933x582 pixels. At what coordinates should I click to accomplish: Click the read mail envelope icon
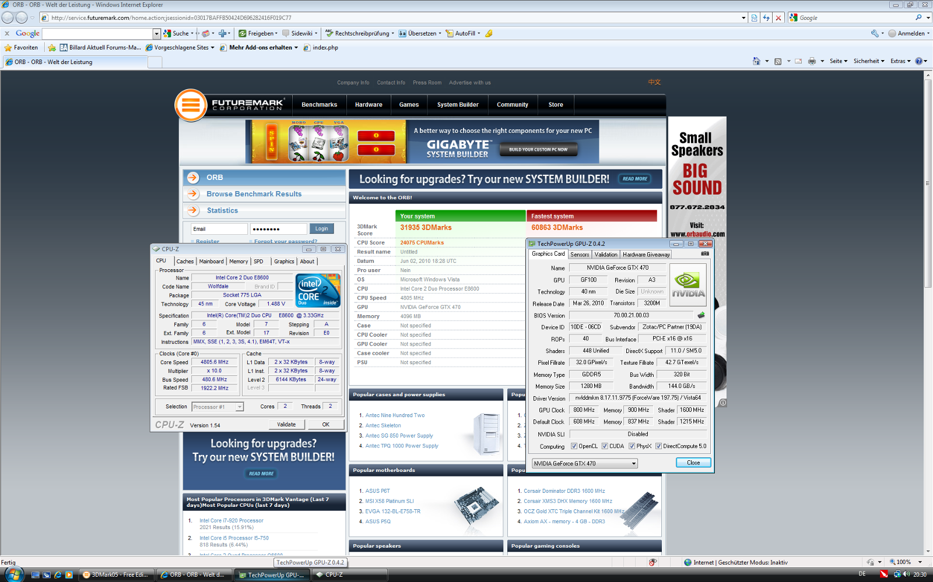tap(798, 61)
